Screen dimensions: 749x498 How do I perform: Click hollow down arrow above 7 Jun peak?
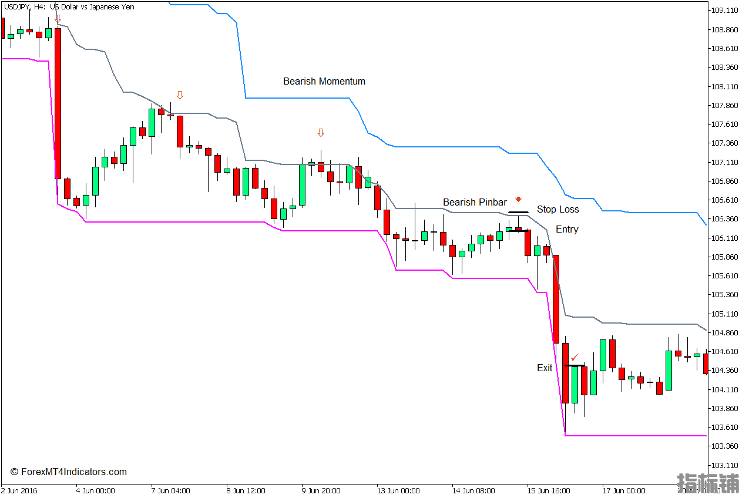(x=180, y=95)
